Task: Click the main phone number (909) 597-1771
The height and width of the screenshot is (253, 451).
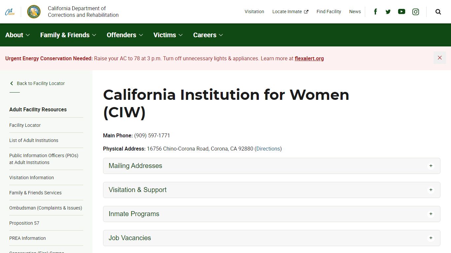Action: (x=152, y=135)
